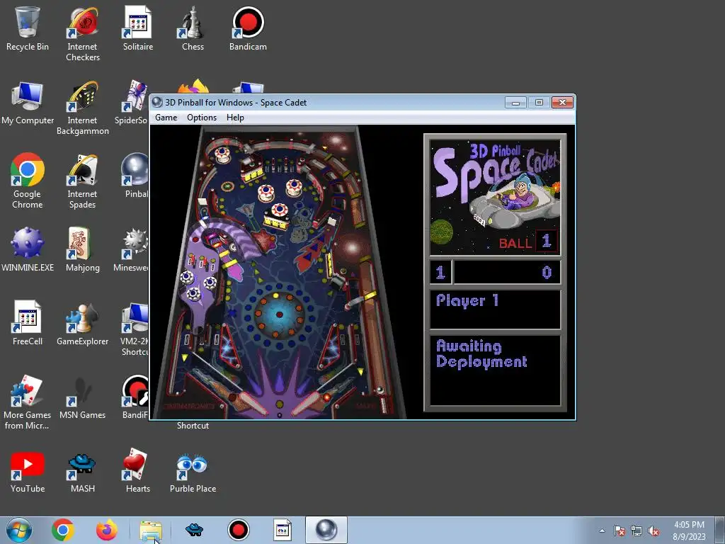Select the WINMINE.EXE desktop icon
The height and width of the screenshot is (544, 725).
(28, 249)
